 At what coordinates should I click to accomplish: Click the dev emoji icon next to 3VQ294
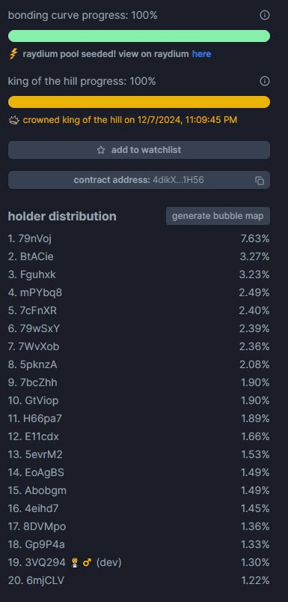tap(75, 563)
